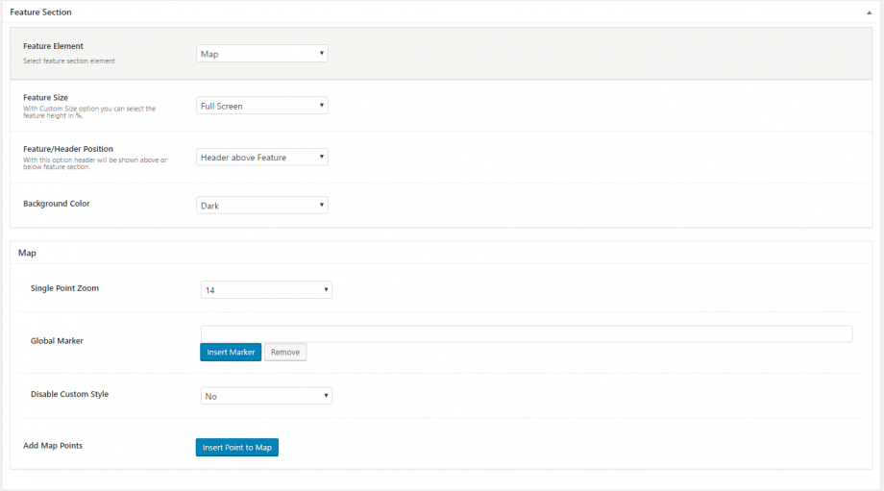Collapse the Feature Section panel arrow

[x=869, y=12]
